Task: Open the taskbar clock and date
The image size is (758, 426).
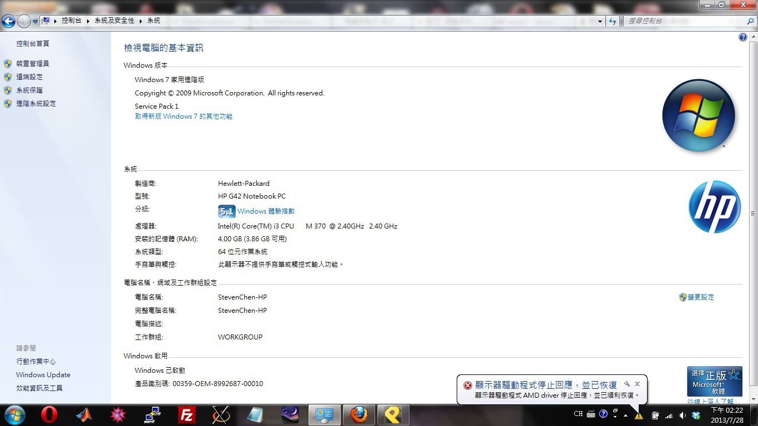Action: [x=727, y=415]
